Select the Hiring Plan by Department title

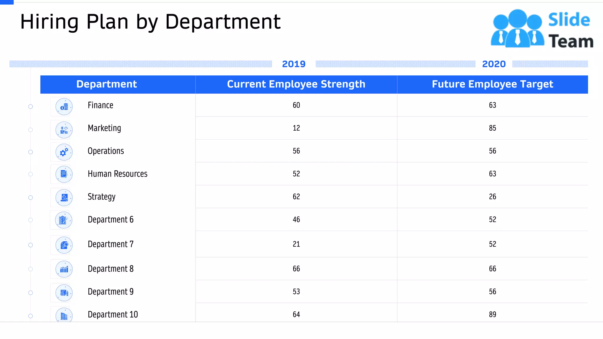pyautogui.click(x=150, y=22)
